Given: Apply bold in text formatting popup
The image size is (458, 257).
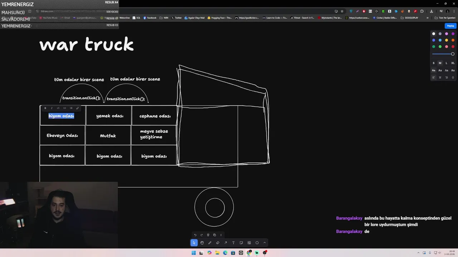Looking at the screenshot, I should click(x=45, y=108).
